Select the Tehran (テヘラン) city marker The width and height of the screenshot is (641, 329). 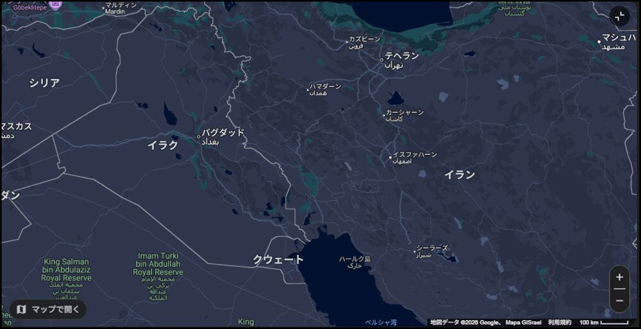pyautogui.click(x=382, y=60)
